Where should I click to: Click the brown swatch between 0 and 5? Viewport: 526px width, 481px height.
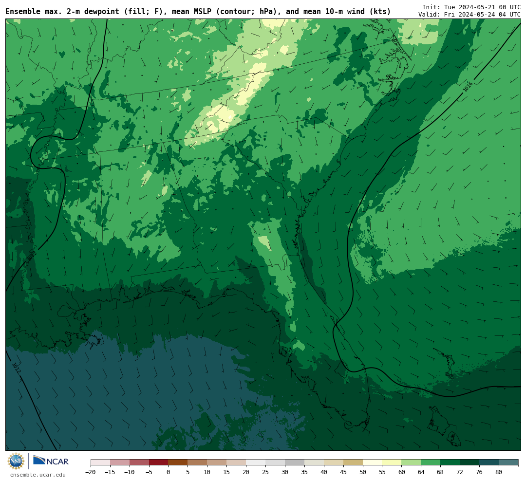tap(178, 462)
